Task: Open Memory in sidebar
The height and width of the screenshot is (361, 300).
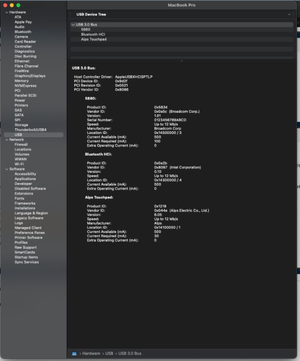Action: click(22, 81)
